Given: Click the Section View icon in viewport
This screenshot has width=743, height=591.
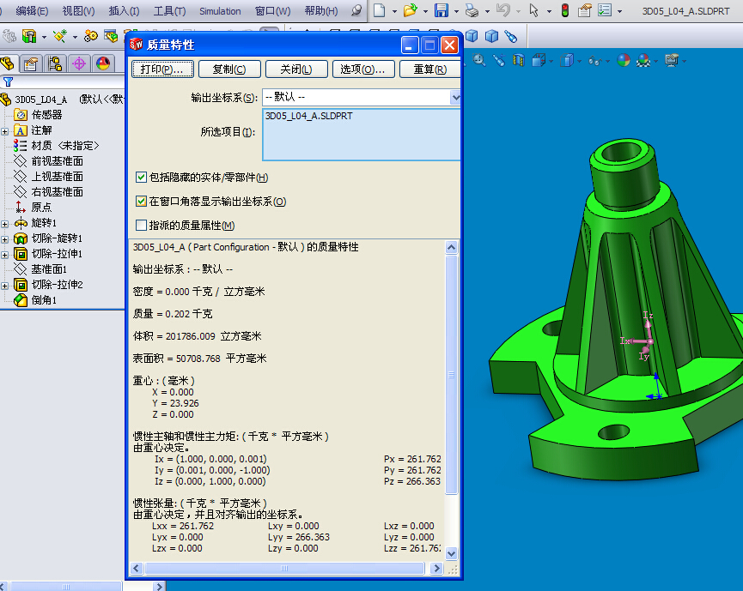Looking at the screenshot, I should [518, 61].
